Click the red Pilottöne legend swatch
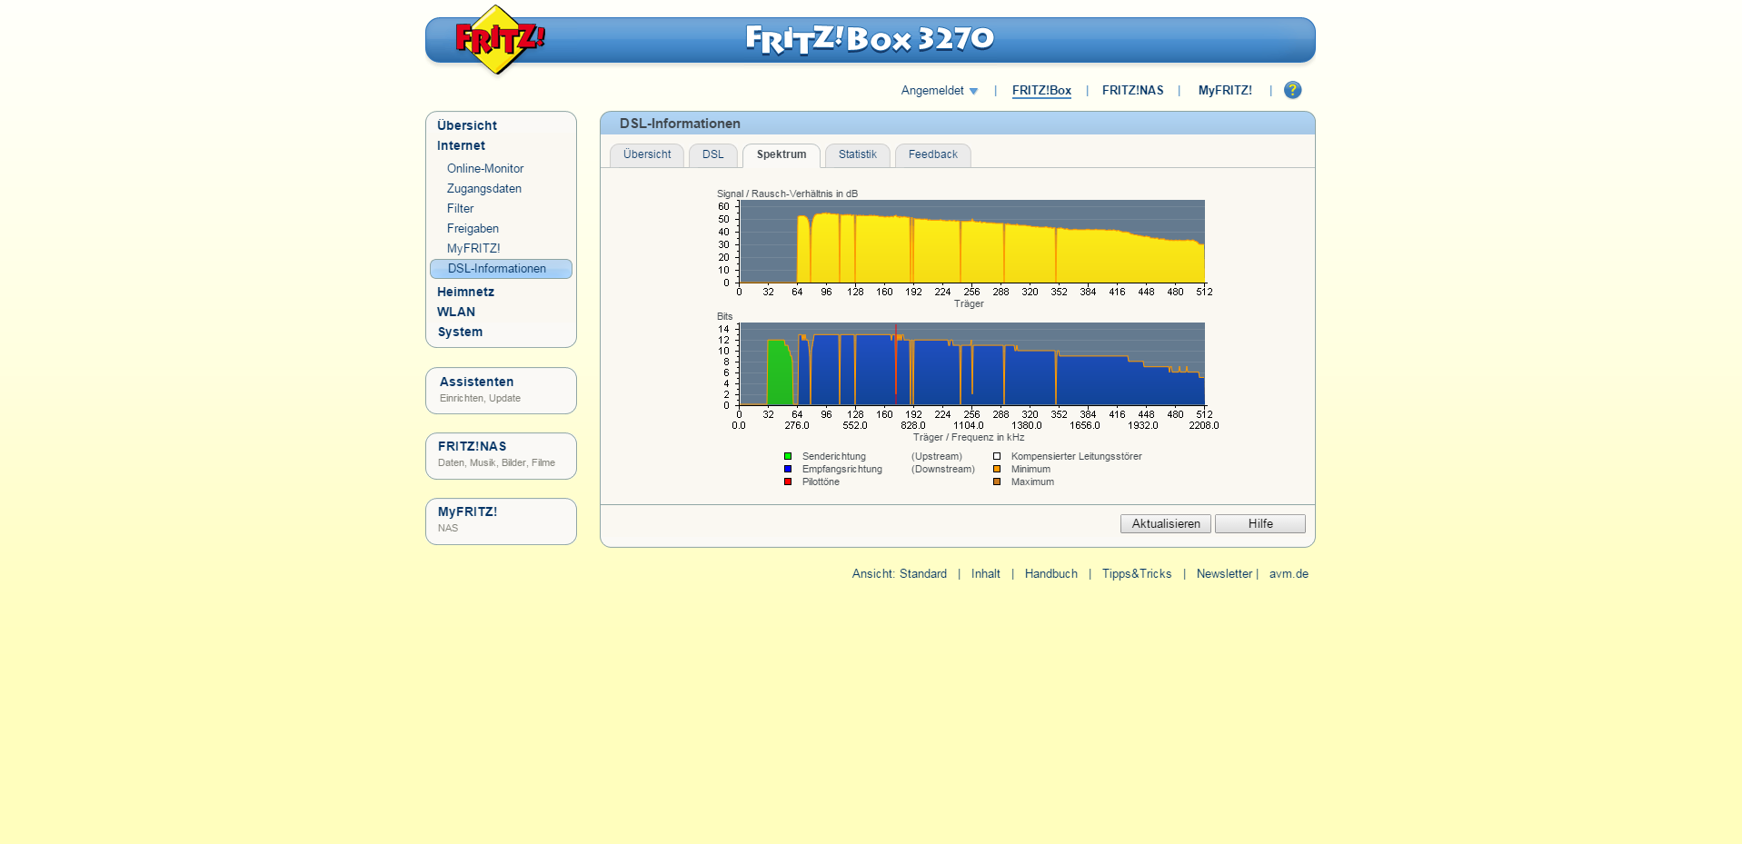The height and width of the screenshot is (844, 1742). click(788, 482)
